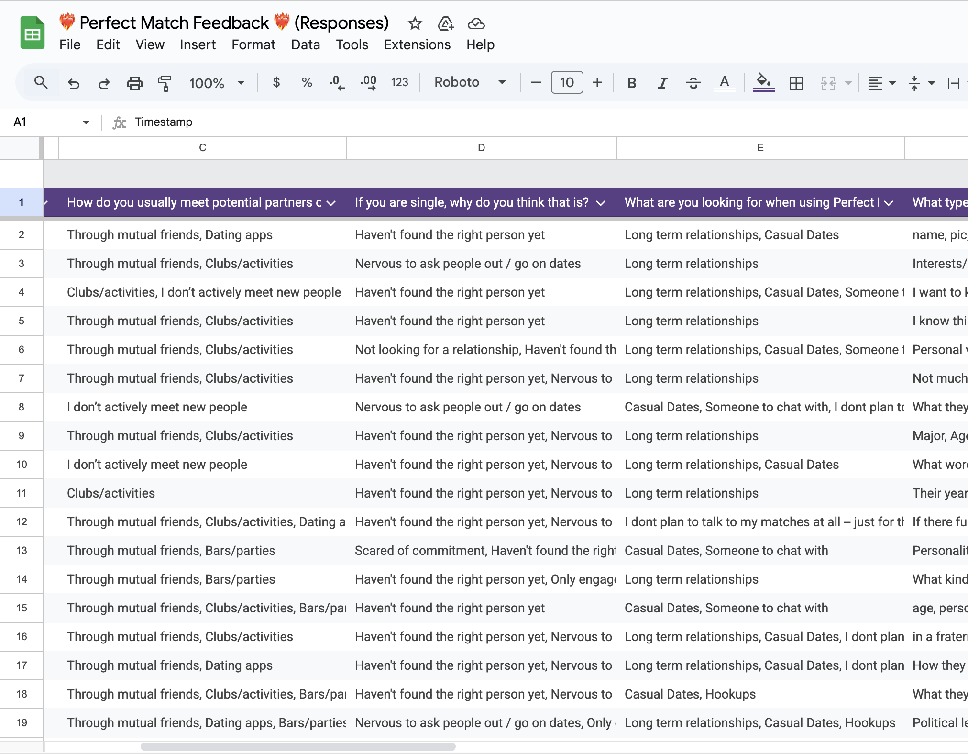968x754 pixels.
Task: Click the font size field
Action: pos(567,82)
